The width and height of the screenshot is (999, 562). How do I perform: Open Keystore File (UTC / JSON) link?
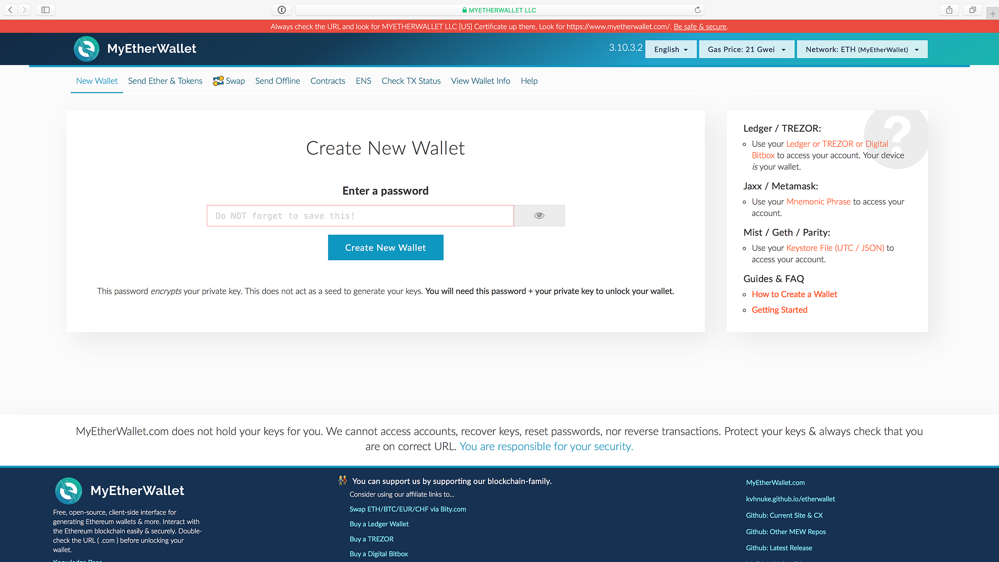click(x=835, y=248)
